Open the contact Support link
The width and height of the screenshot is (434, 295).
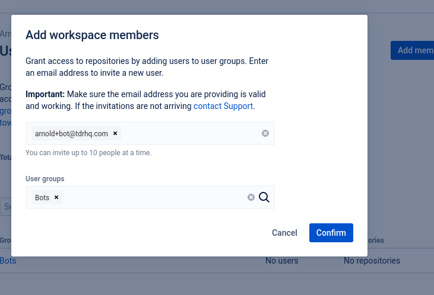tap(223, 106)
